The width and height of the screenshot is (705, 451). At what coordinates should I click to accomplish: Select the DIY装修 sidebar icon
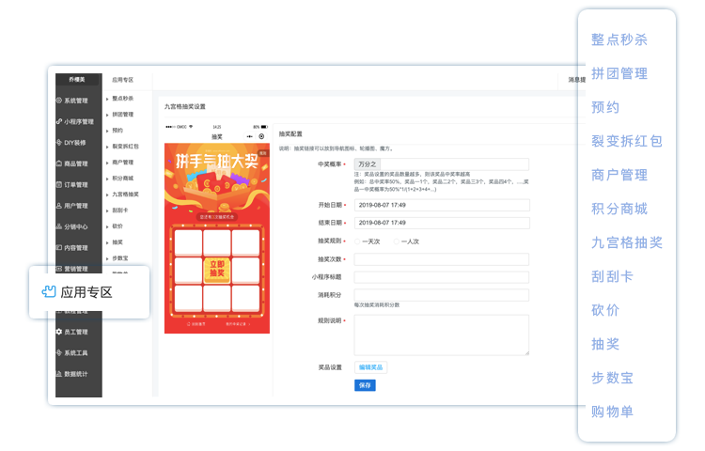tap(59, 143)
